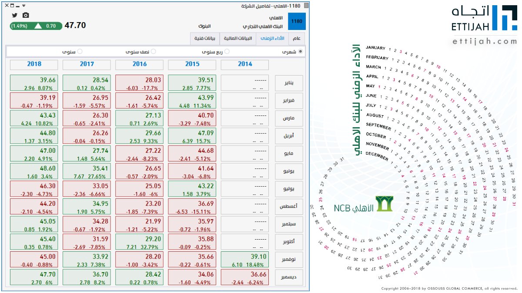Click the فبراير month row label
This screenshot has height=293, width=522.
point(290,101)
